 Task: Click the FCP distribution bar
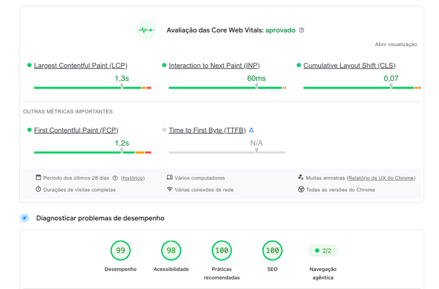[x=93, y=152]
